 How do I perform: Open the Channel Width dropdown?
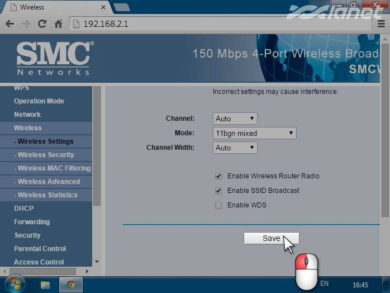pyautogui.click(x=235, y=148)
